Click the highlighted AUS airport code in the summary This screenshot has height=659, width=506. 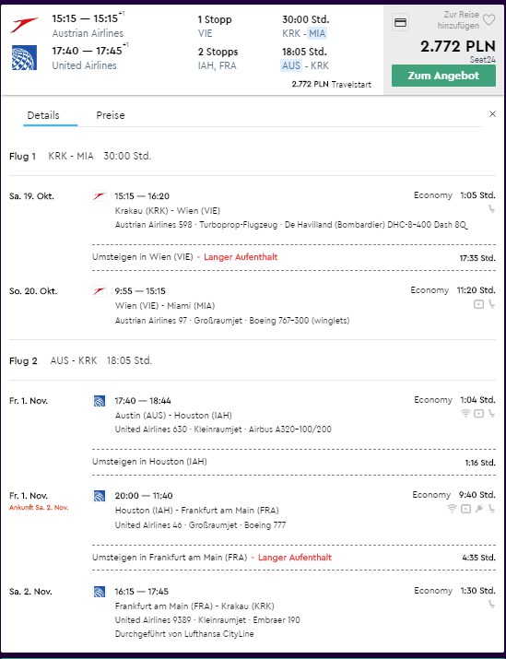pos(291,65)
